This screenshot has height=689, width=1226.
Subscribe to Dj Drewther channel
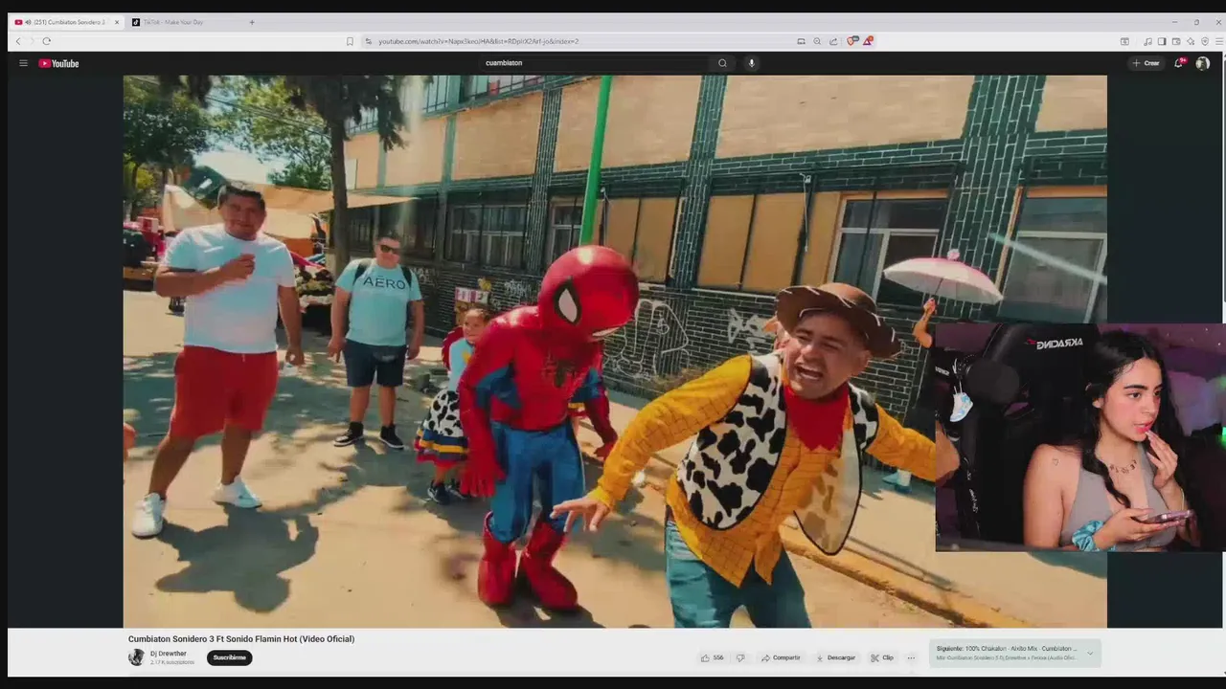(x=229, y=657)
